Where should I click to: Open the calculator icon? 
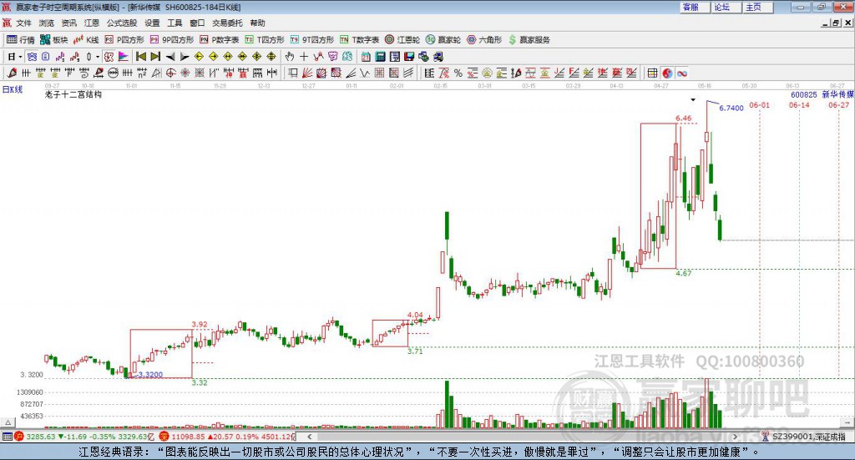point(380,57)
